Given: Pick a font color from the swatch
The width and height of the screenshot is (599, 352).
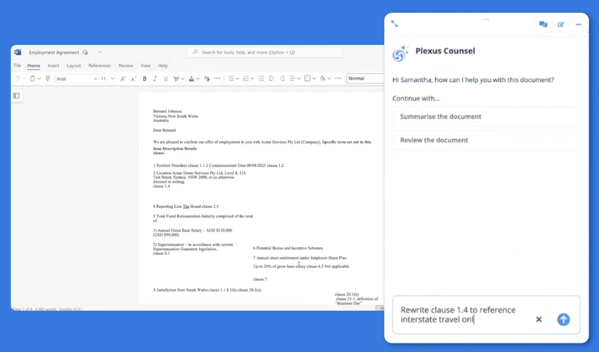Looking at the screenshot, I should 191,78.
